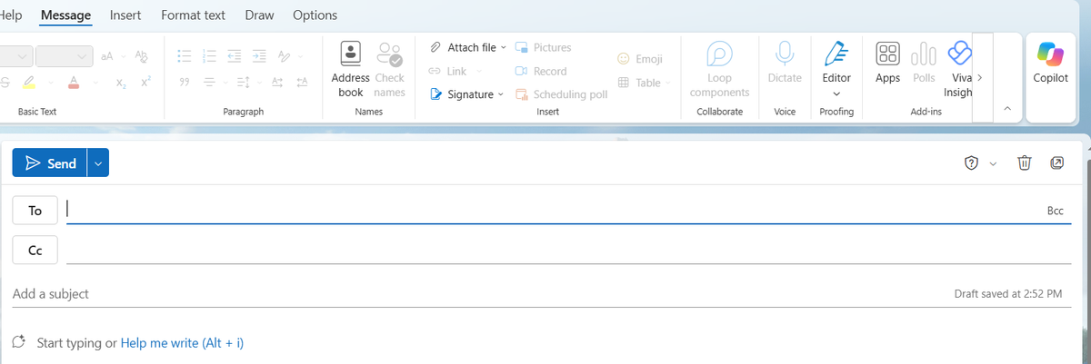Screen dimensions: 1091x364
Task: Open the Format text tab
Action: 193,15
